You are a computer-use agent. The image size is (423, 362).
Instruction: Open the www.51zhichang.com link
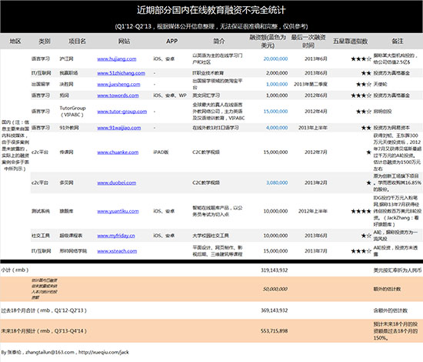point(121,73)
